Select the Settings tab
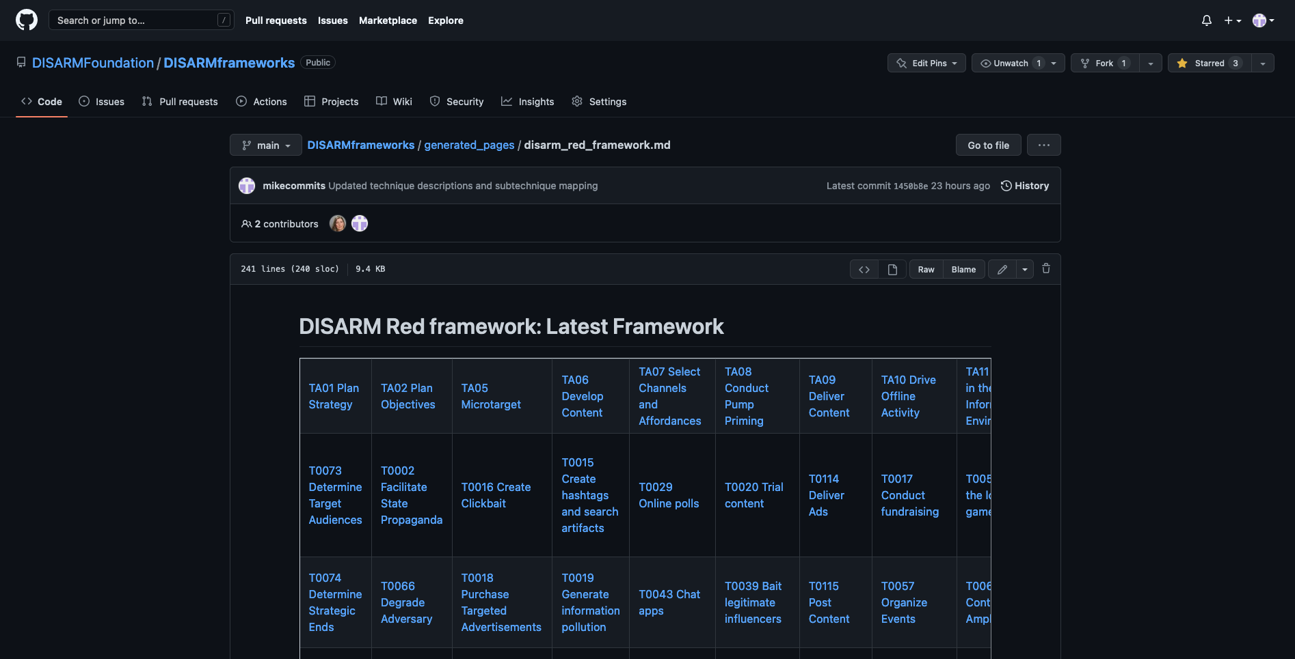Image resolution: width=1295 pixels, height=659 pixels. coord(599,101)
